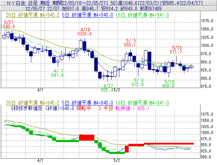Click the top chart's 20日 終値平滑 MA=945.2 label
This screenshot has width=217, height=165.
coord(33,15)
